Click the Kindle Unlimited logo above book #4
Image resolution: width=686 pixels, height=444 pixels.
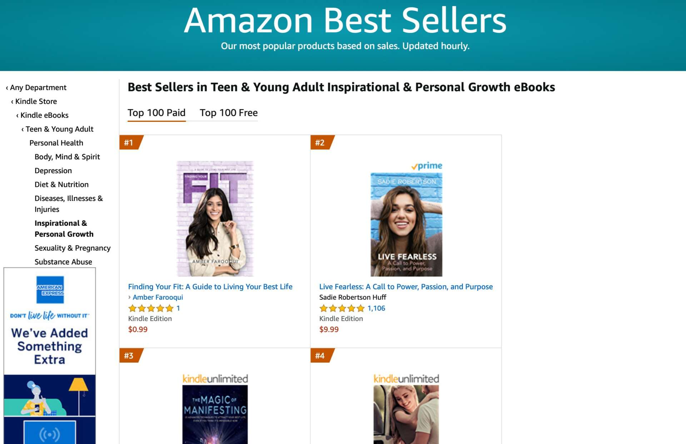tap(406, 379)
